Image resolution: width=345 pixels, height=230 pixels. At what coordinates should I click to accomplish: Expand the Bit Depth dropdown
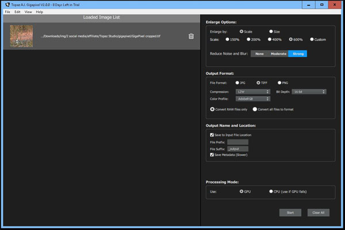(309, 91)
